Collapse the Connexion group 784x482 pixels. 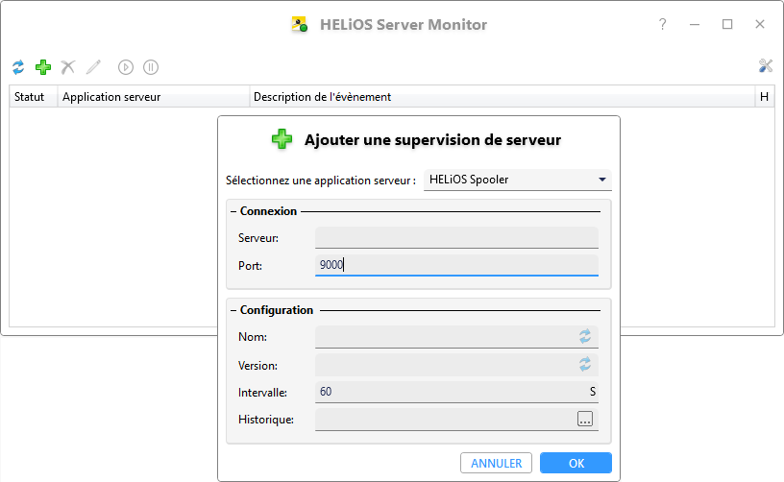pos(233,211)
